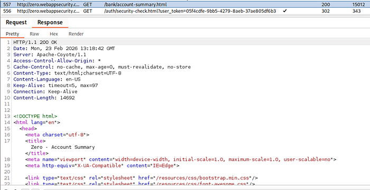Click status code 200 in row 557

tap(326, 4)
